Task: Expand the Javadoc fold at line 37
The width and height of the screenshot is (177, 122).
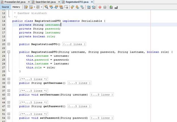Action: pyautogui.click(x=9, y=91)
